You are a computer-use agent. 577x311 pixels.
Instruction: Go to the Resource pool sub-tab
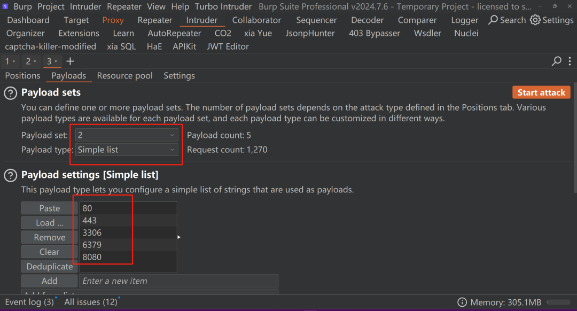tap(124, 76)
